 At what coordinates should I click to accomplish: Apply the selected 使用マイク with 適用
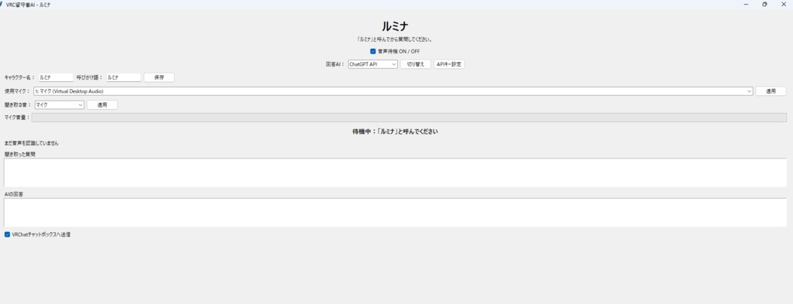(x=771, y=91)
